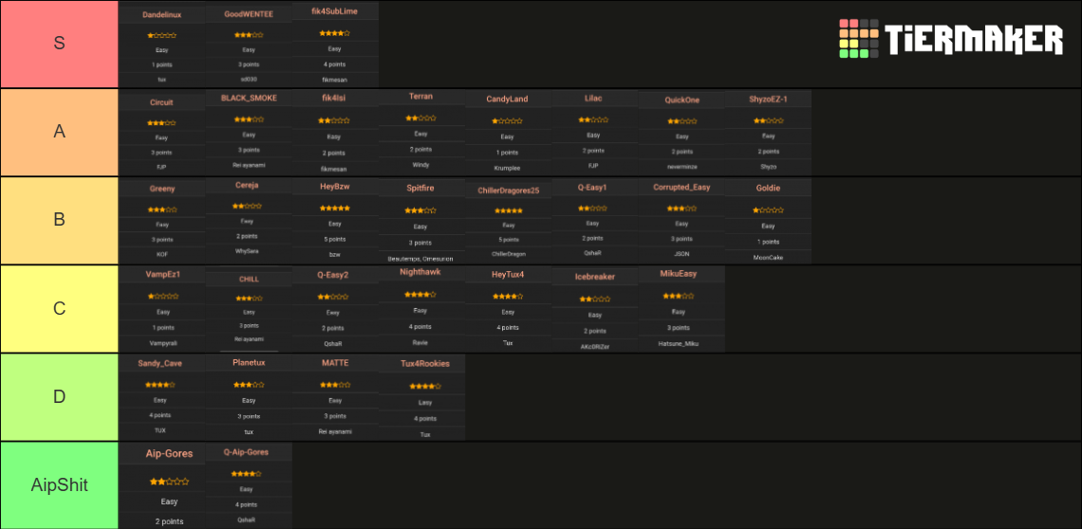Click the Sandy_Cave card in D tier
This screenshot has height=529, width=1082.
[x=162, y=397]
